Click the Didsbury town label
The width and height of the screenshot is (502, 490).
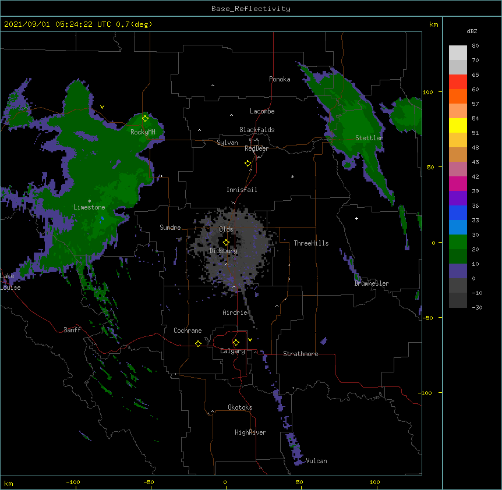(x=224, y=251)
